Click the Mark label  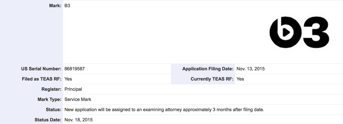click(x=55, y=5)
